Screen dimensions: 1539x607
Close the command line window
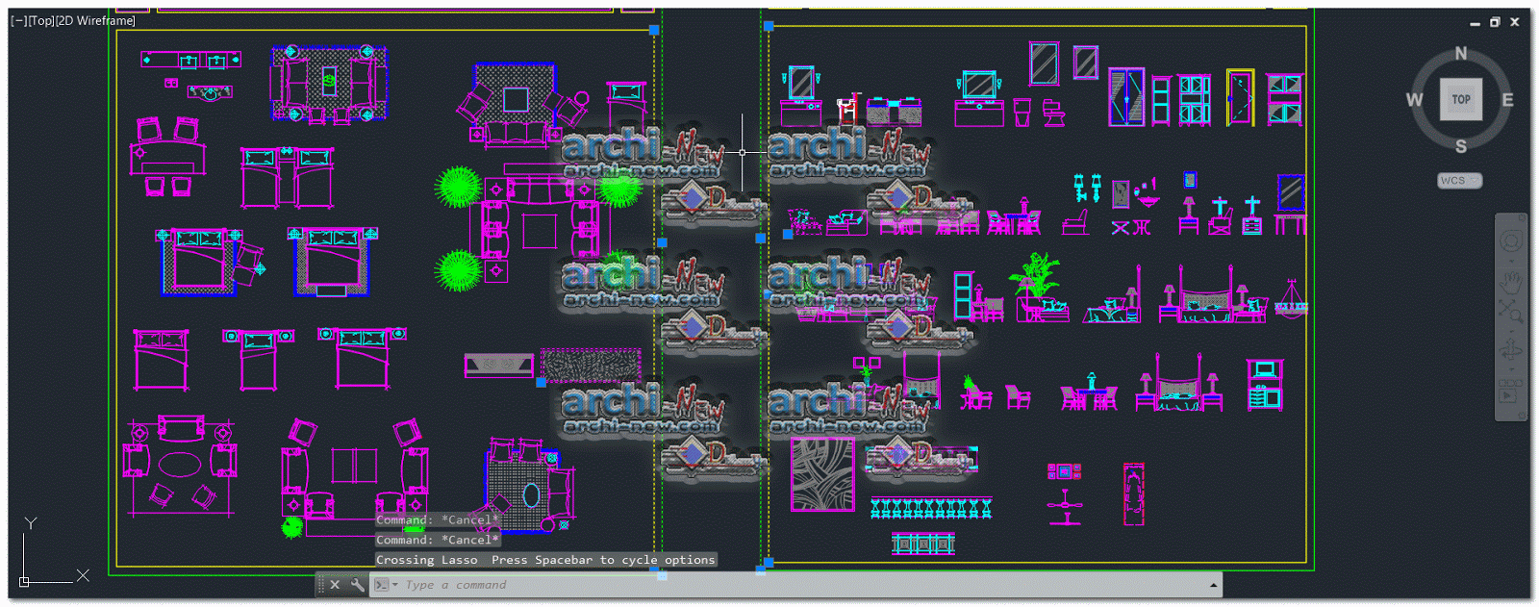(335, 585)
